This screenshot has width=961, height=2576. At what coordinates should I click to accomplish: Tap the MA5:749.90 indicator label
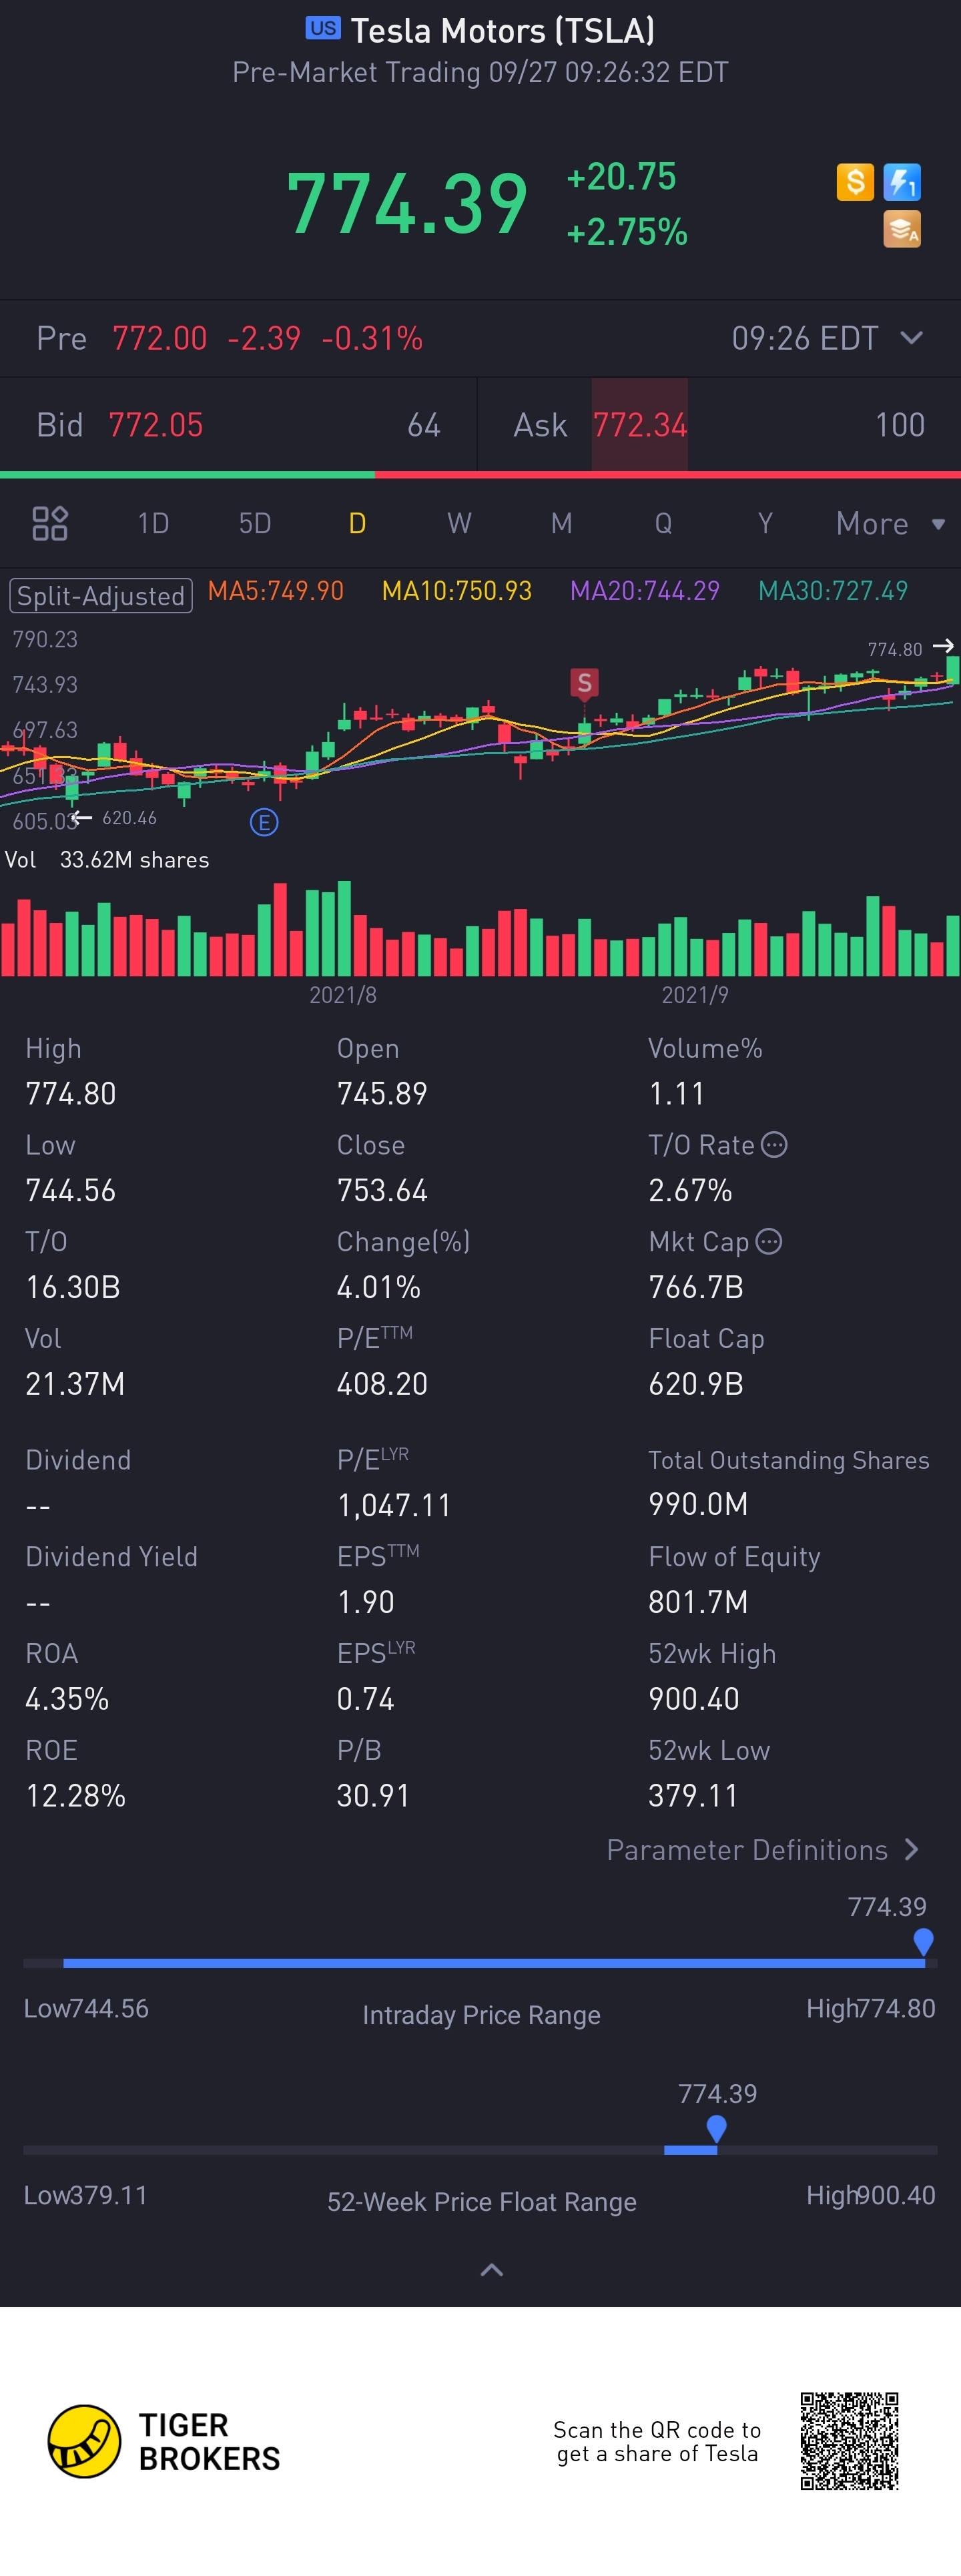pyautogui.click(x=276, y=591)
